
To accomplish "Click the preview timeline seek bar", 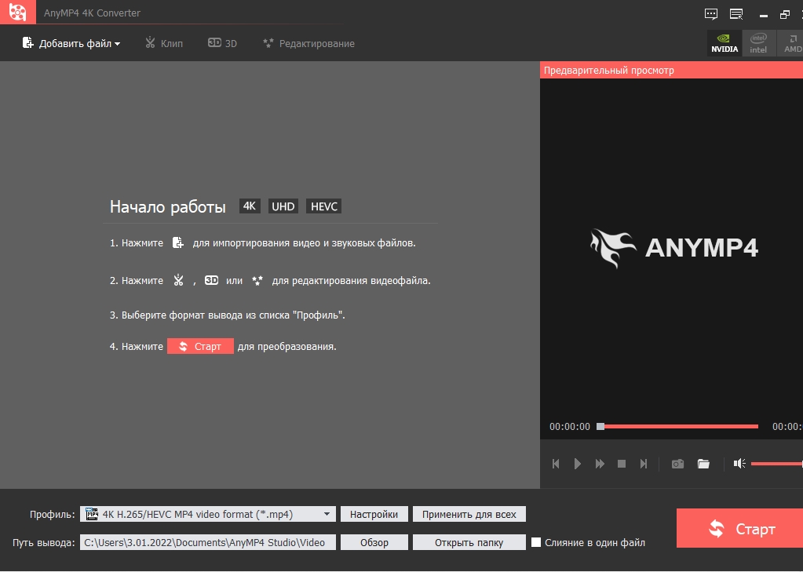I will click(x=677, y=427).
